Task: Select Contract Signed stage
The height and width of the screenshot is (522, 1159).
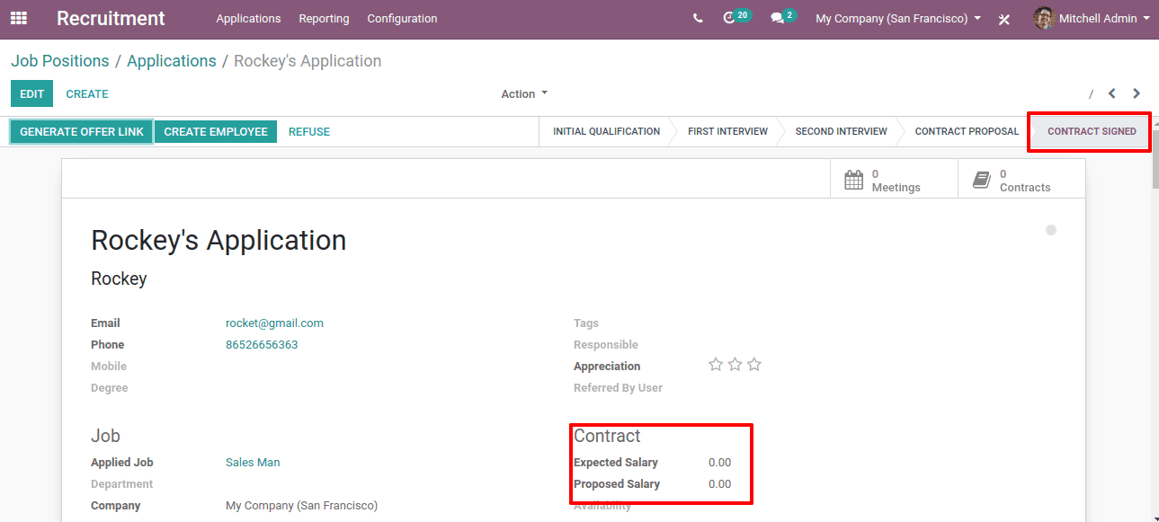Action: coord(1092,131)
